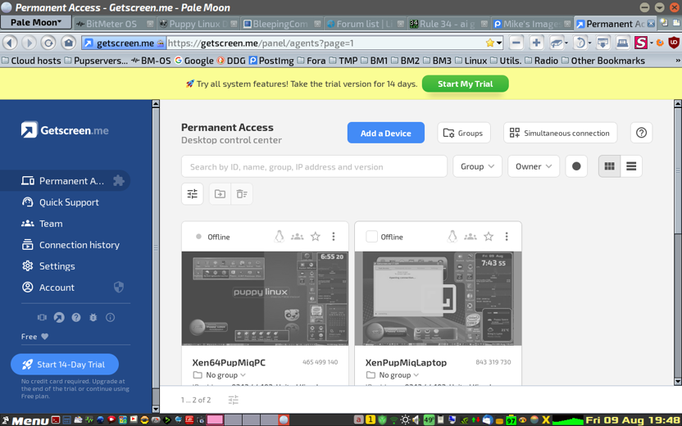
Task: Click the Start My Trial button
Action: 465,84
